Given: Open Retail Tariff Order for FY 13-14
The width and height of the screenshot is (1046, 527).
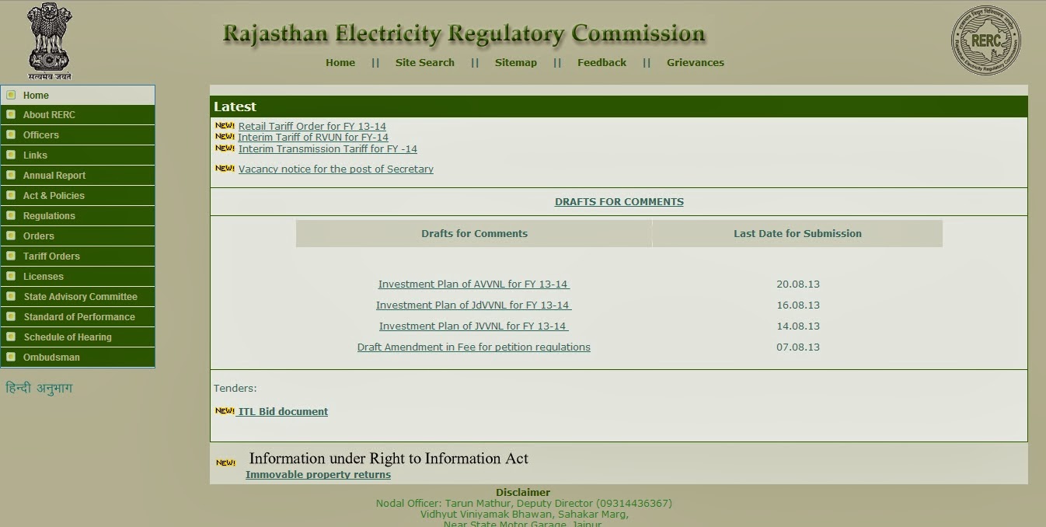Looking at the screenshot, I should [x=312, y=126].
